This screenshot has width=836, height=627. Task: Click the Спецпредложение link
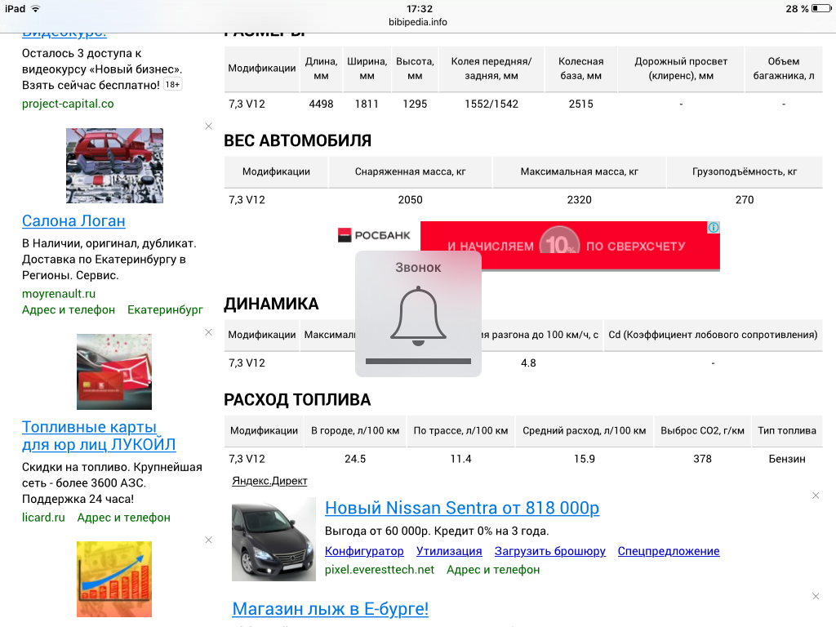(669, 551)
